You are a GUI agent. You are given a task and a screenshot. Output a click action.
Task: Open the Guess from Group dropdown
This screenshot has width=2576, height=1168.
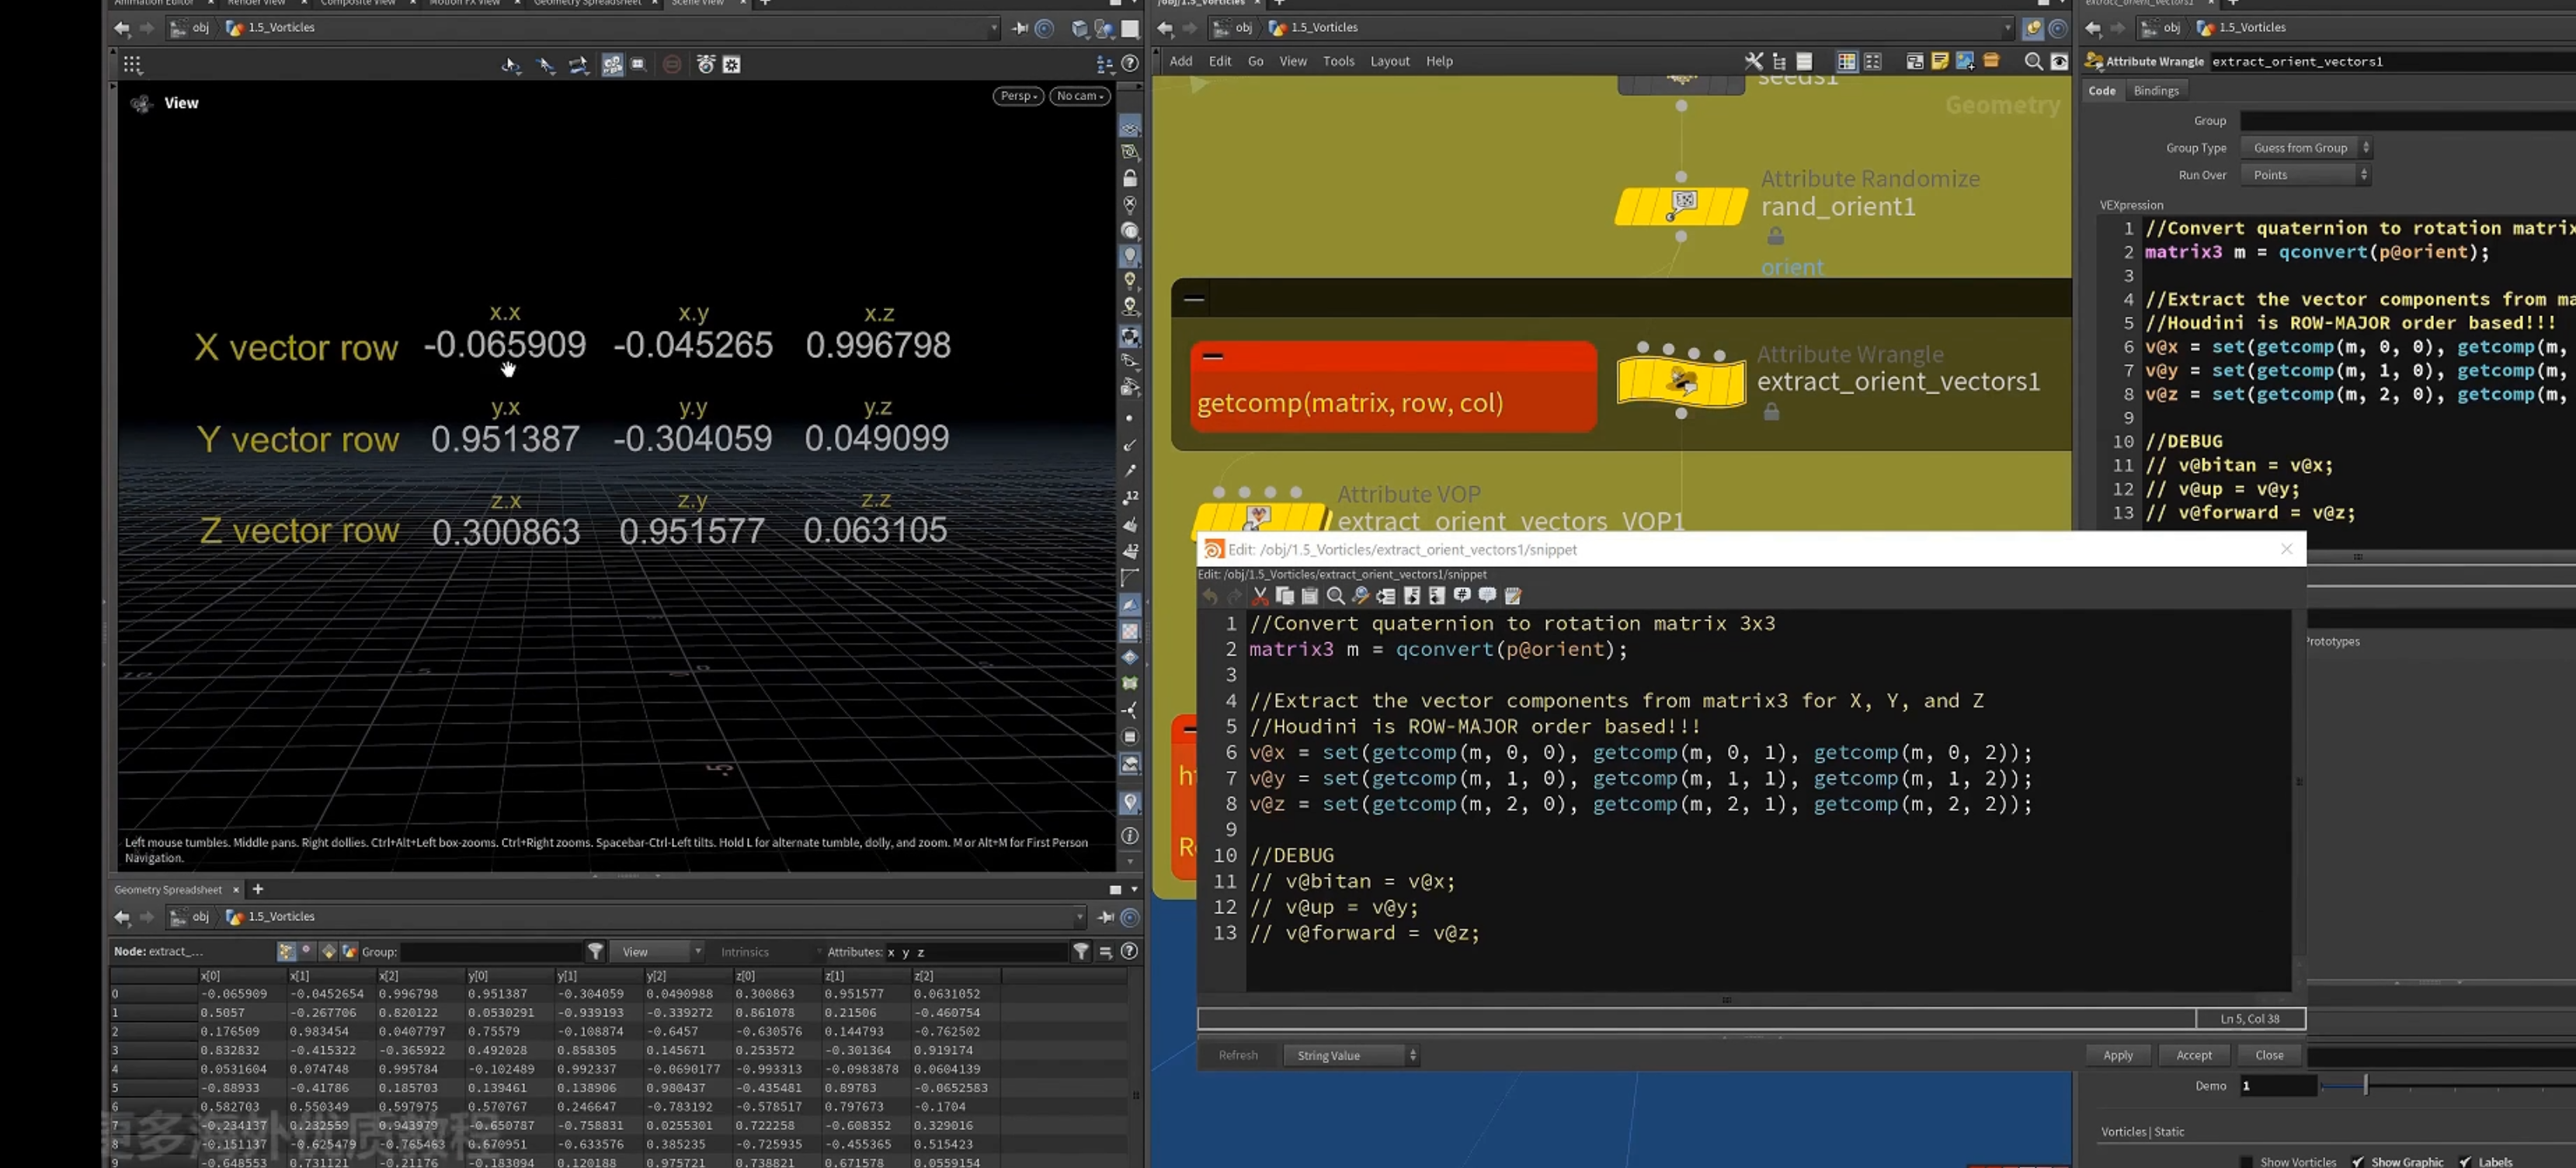[2305, 148]
